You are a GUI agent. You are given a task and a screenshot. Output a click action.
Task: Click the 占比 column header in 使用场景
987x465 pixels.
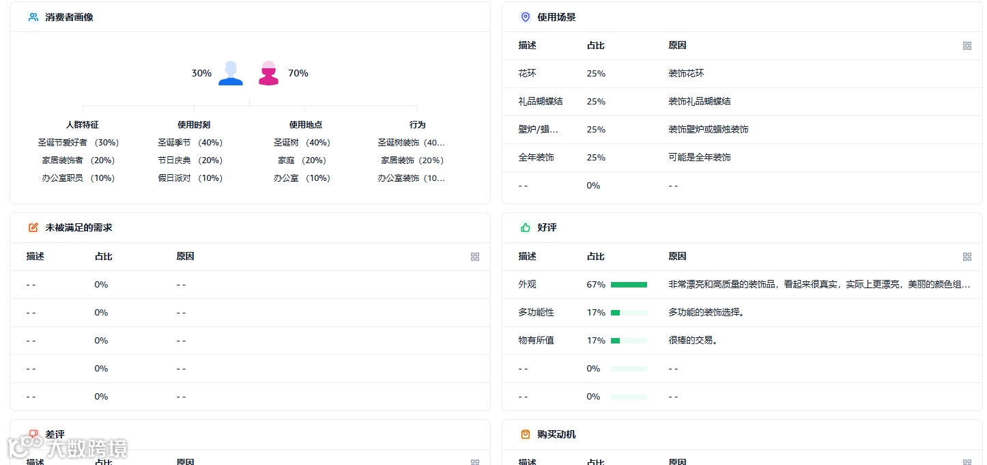595,45
